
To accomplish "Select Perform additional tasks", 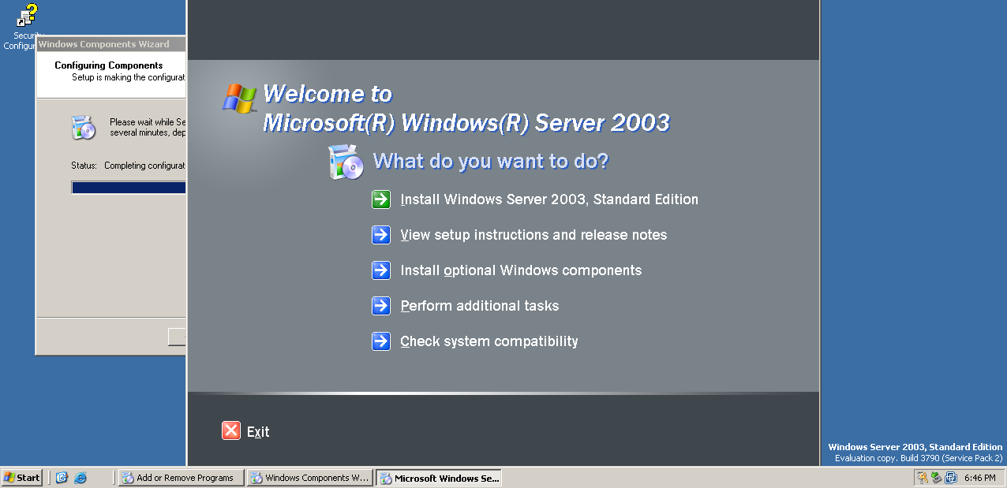I will tap(480, 306).
